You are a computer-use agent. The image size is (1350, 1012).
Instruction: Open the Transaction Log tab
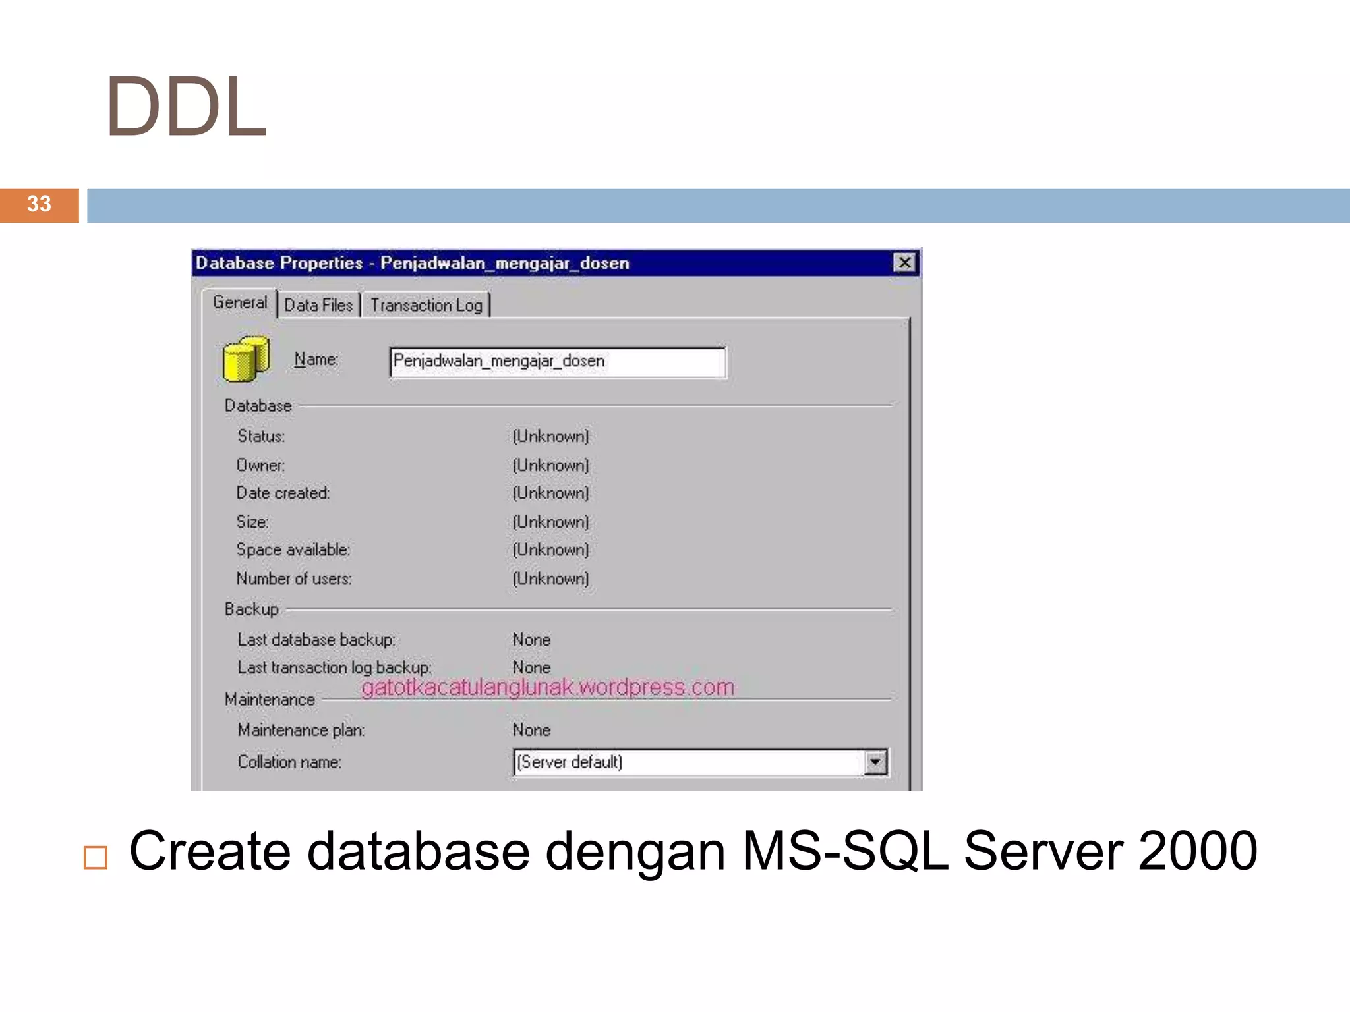point(426,305)
